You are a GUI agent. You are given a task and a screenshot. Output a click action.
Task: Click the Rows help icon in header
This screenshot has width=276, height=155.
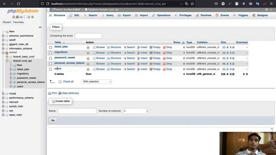(x=183, y=43)
